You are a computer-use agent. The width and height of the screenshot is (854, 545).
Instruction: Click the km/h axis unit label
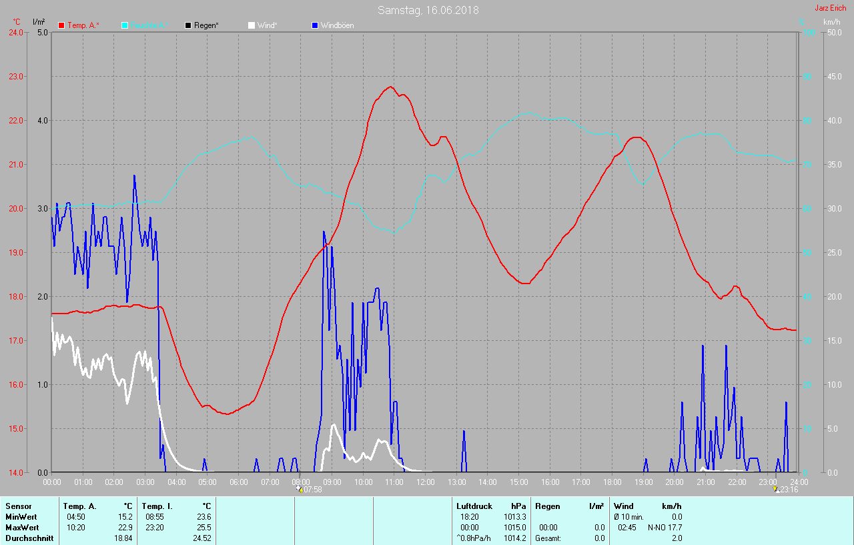point(831,22)
